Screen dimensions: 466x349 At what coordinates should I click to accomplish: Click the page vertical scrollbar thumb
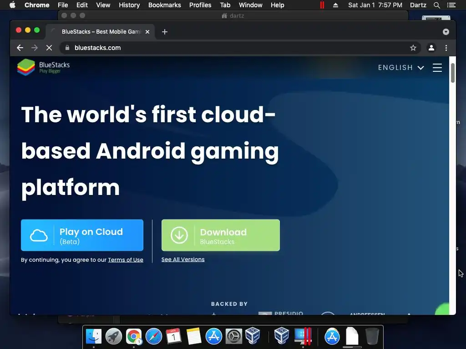pos(453,73)
